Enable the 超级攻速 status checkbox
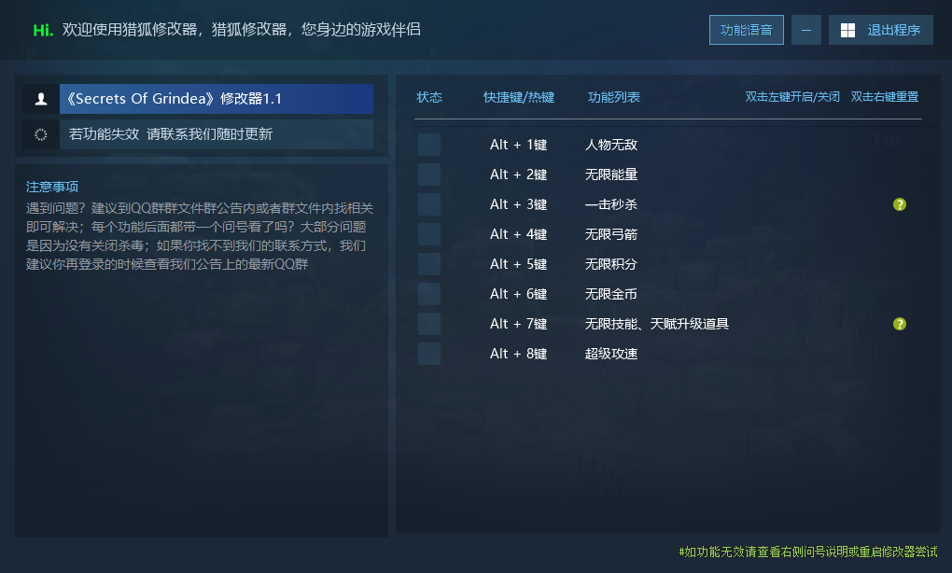This screenshot has width=952, height=573. coord(429,354)
